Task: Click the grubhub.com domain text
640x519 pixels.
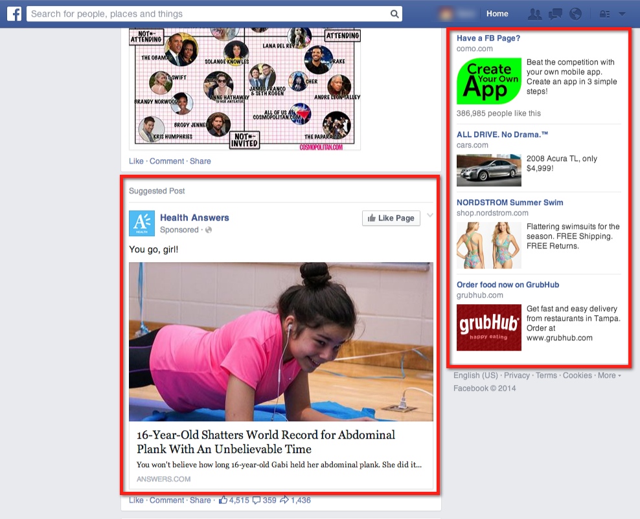Action: click(479, 295)
